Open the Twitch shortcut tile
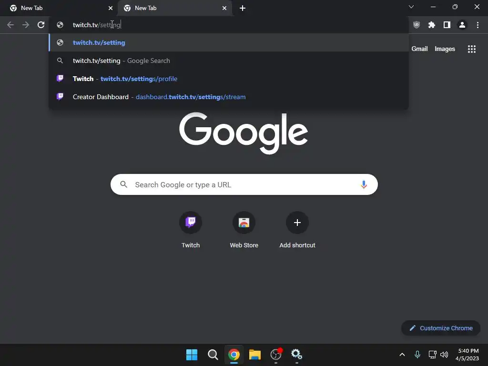Viewport: 488px width, 366px height. tap(191, 230)
